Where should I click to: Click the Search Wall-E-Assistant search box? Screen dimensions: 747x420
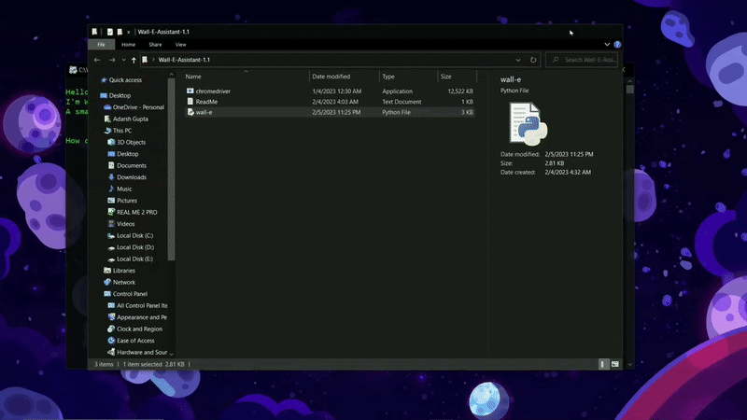click(x=588, y=60)
